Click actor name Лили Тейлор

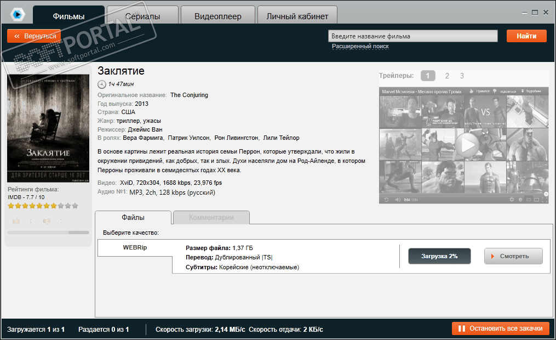(x=281, y=138)
